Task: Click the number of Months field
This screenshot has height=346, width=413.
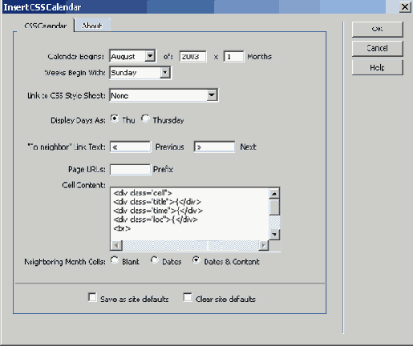Action: [233, 56]
